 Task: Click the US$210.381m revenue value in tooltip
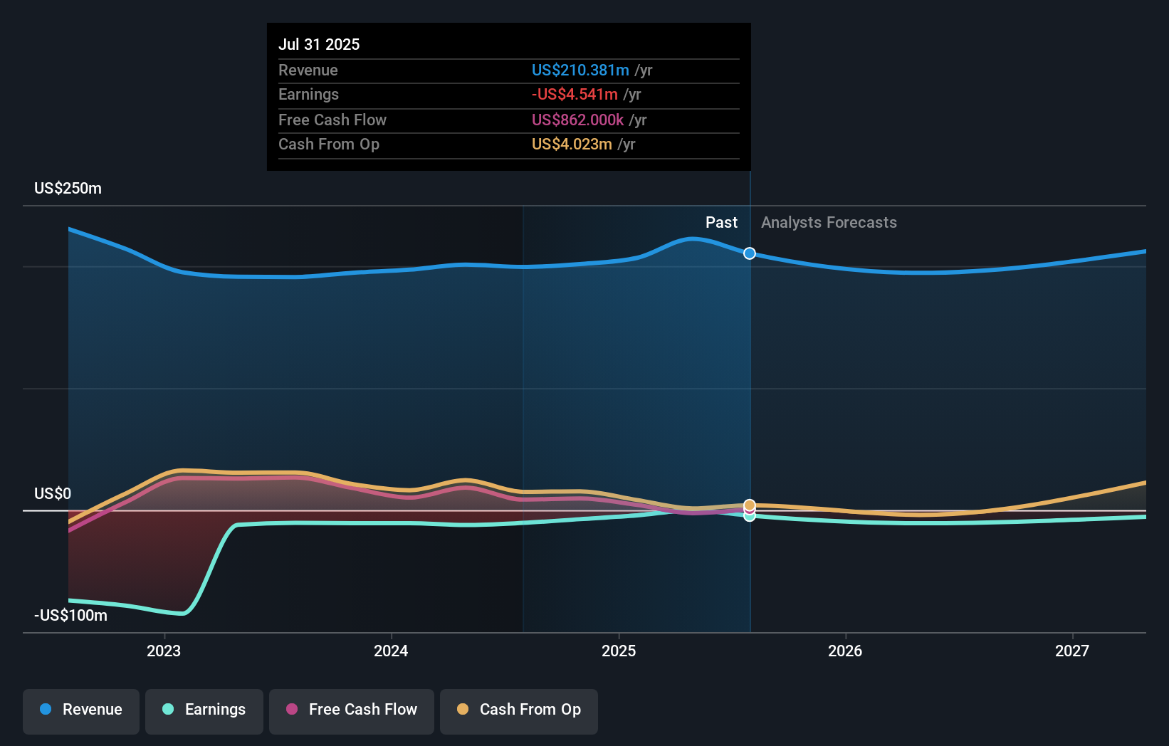(580, 70)
